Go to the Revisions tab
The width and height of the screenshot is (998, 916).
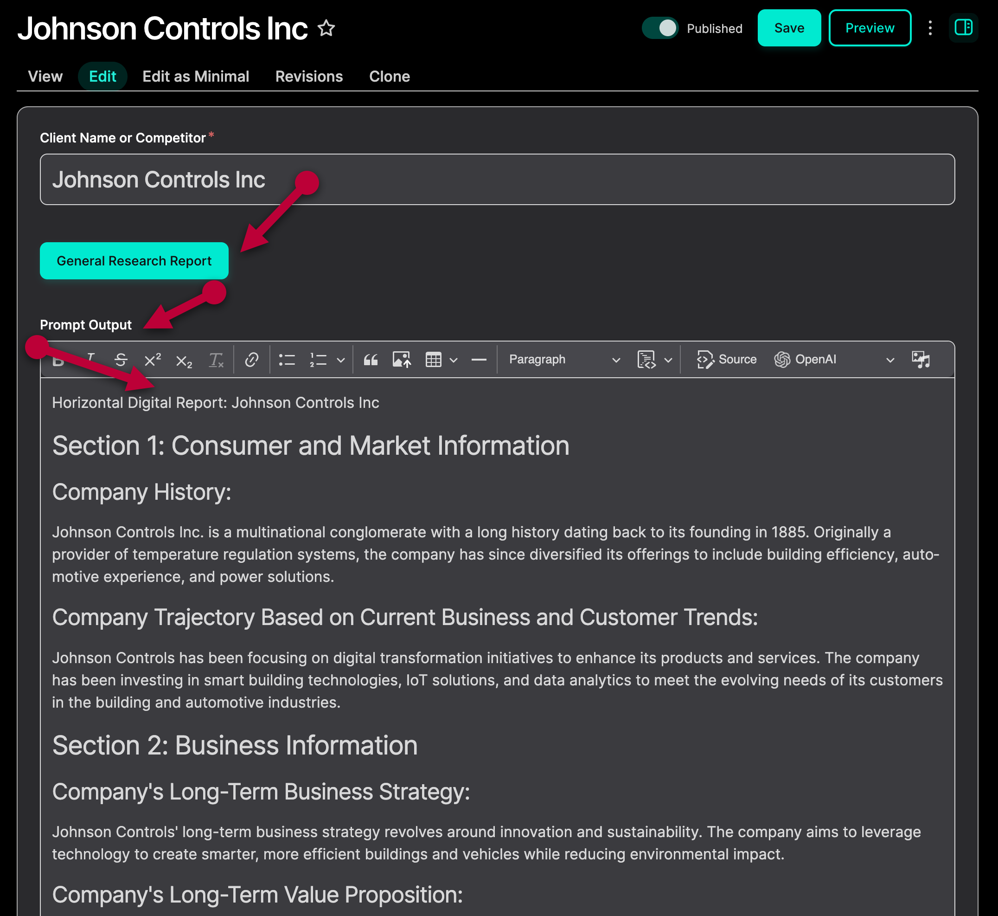tap(309, 76)
